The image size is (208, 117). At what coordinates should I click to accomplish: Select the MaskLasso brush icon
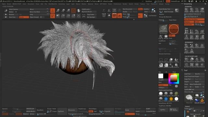(166, 65)
